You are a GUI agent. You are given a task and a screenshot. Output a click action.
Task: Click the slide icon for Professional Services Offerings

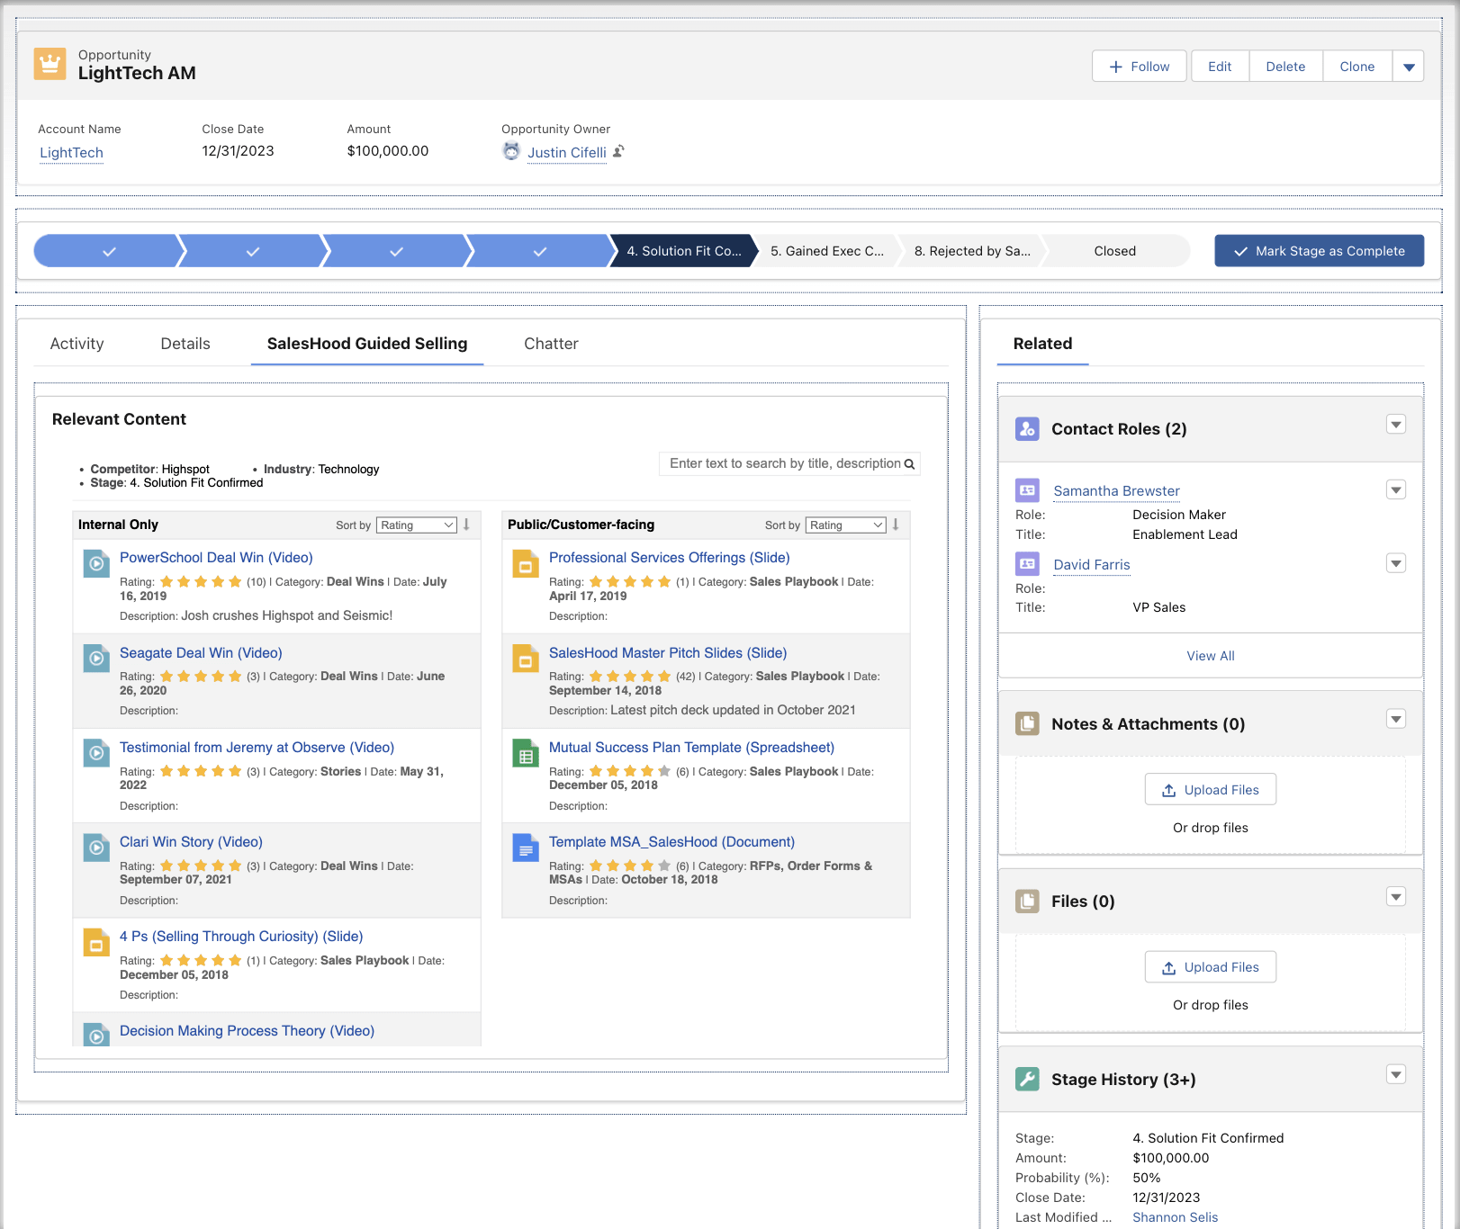(526, 563)
